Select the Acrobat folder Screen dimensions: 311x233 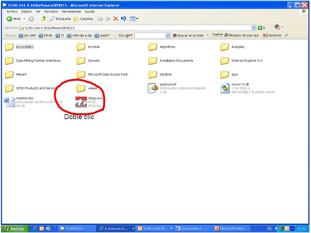[88, 47]
